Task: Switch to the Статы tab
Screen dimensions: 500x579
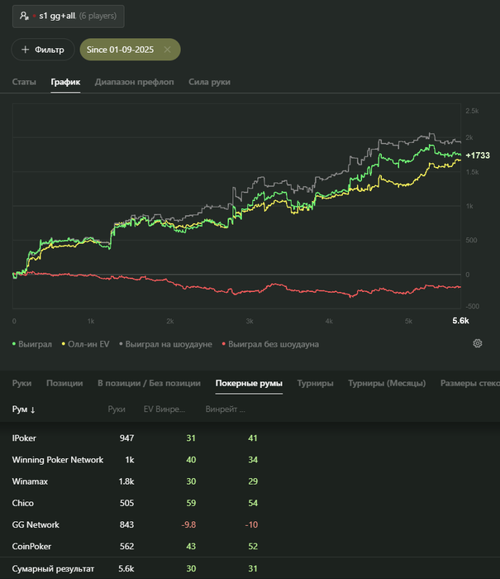Action: (24, 82)
